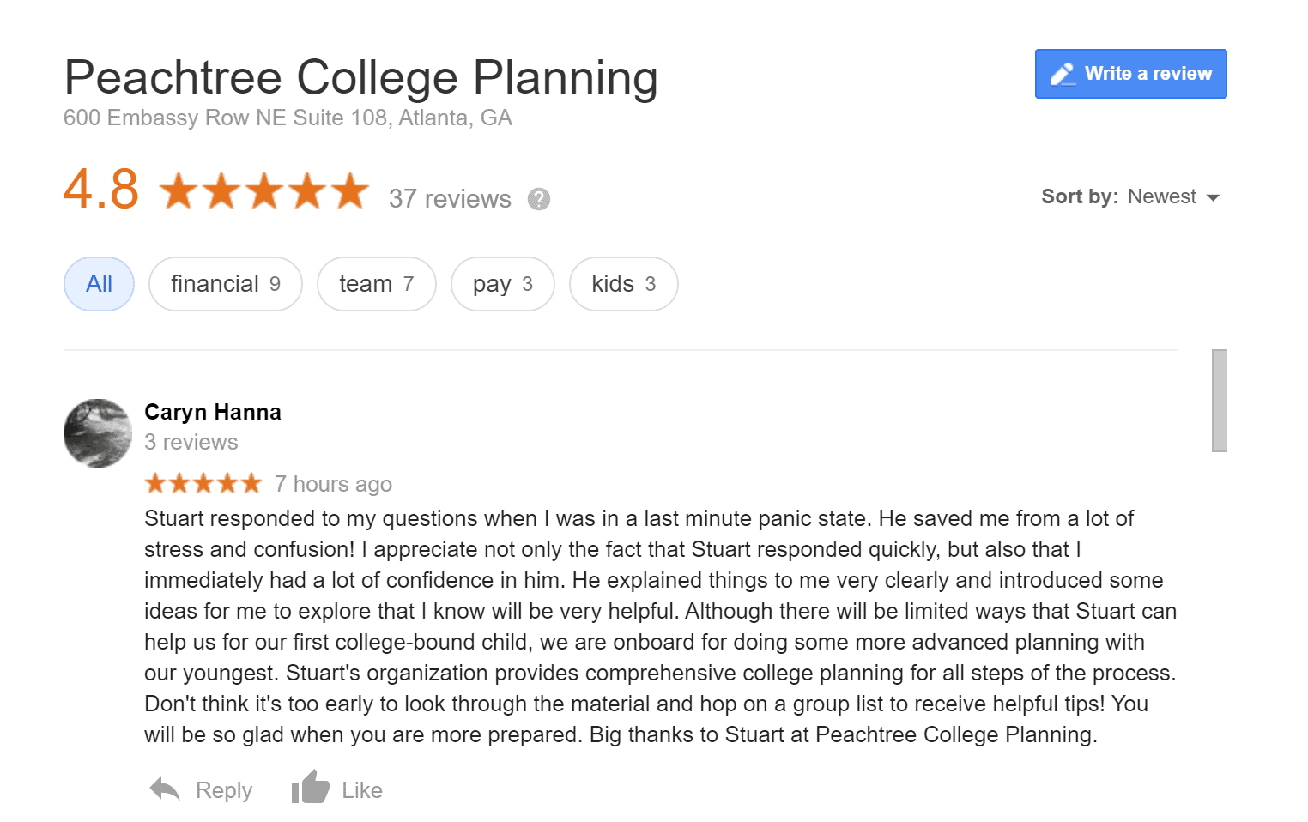Select the All filter chip
Image resolution: width=1308 pixels, height=822 pixels.
coord(99,284)
